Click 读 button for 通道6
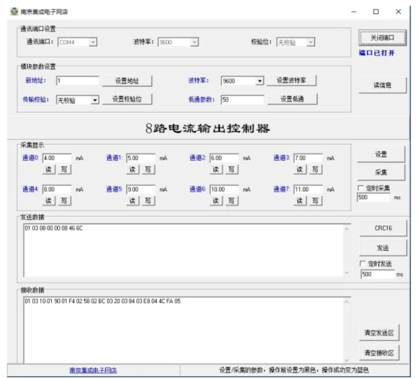 pyautogui.click(x=216, y=201)
